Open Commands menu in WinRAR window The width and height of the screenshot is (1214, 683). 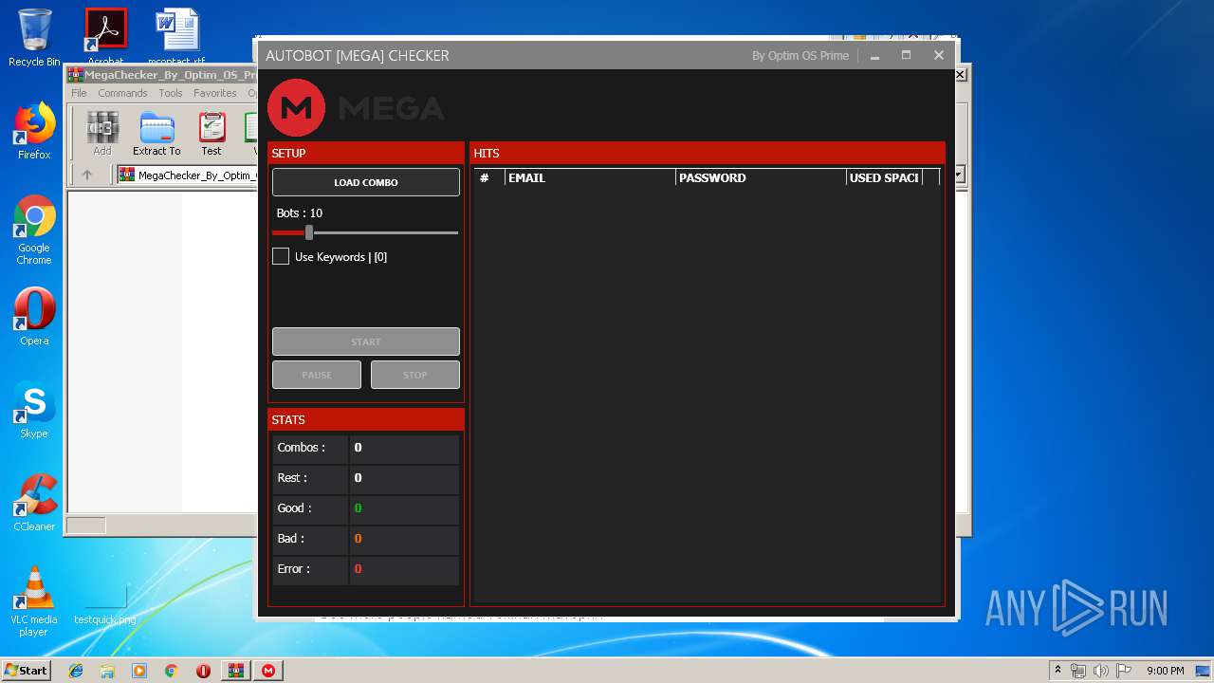click(x=122, y=93)
